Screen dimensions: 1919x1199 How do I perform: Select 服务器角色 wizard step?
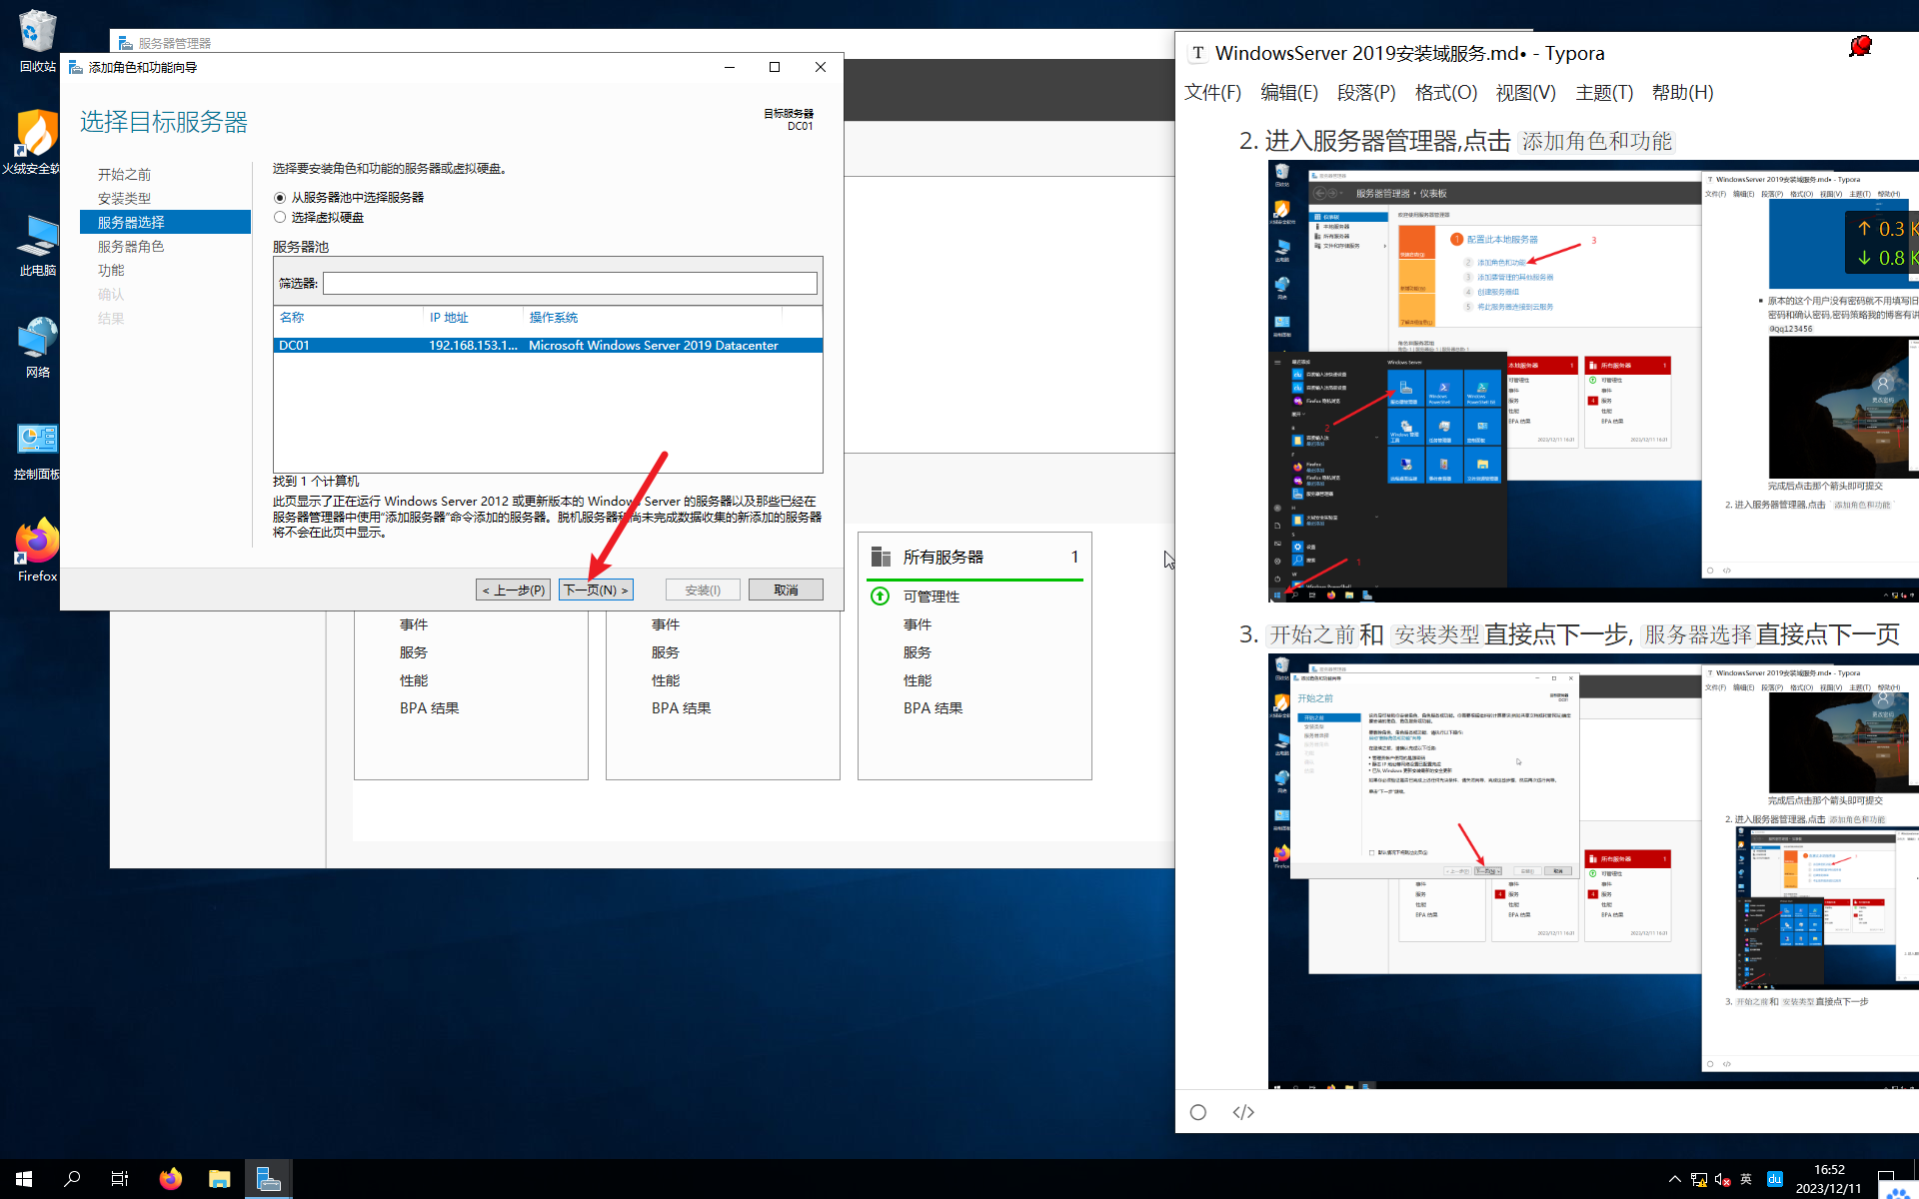click(x=131, y=246)
